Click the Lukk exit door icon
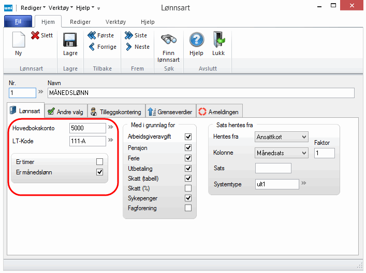 (x=218, y=40)
